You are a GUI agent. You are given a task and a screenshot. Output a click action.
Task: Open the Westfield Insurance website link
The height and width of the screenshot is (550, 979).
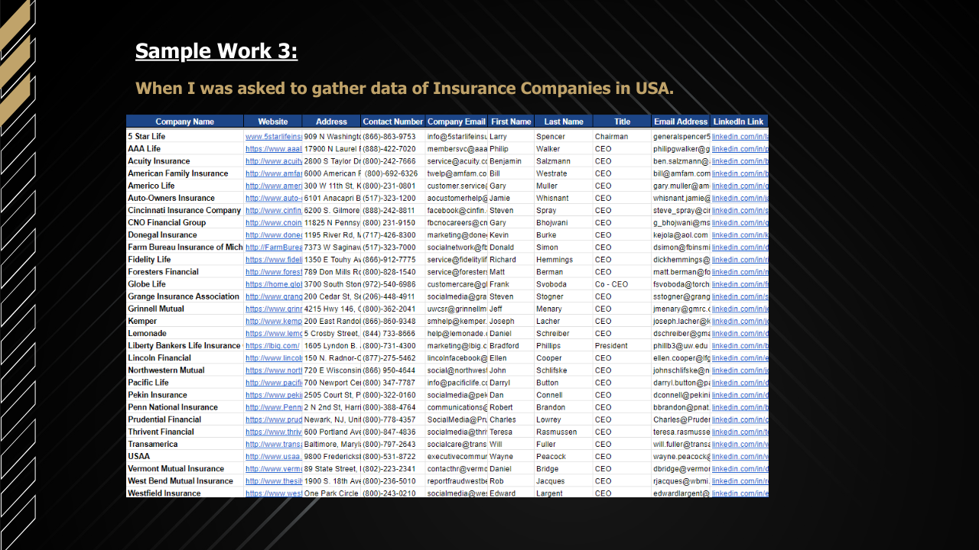point(274,493)
